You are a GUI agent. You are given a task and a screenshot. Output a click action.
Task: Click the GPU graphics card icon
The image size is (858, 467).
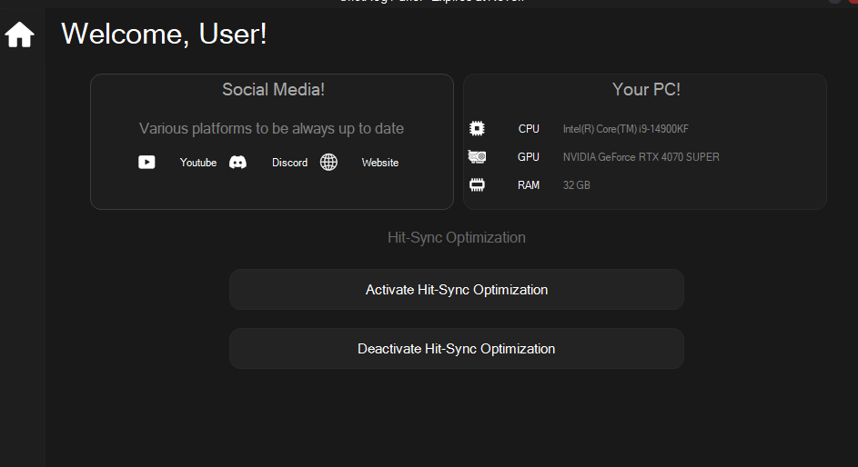click(x=477, y=157)
